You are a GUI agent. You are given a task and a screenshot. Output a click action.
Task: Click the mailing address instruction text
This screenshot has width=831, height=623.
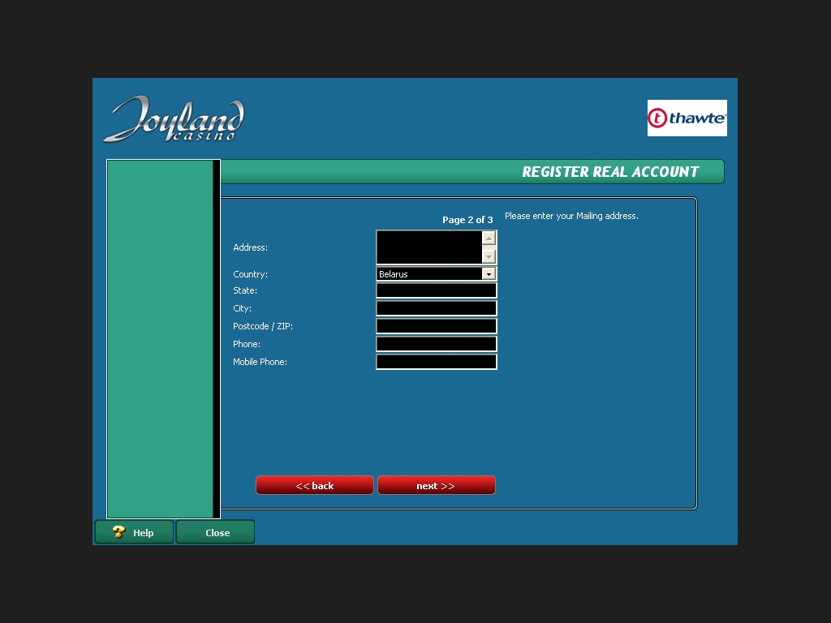[x=571, y=216]
